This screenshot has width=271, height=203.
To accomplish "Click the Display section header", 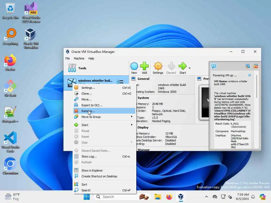I will click(x=143, y=128).
